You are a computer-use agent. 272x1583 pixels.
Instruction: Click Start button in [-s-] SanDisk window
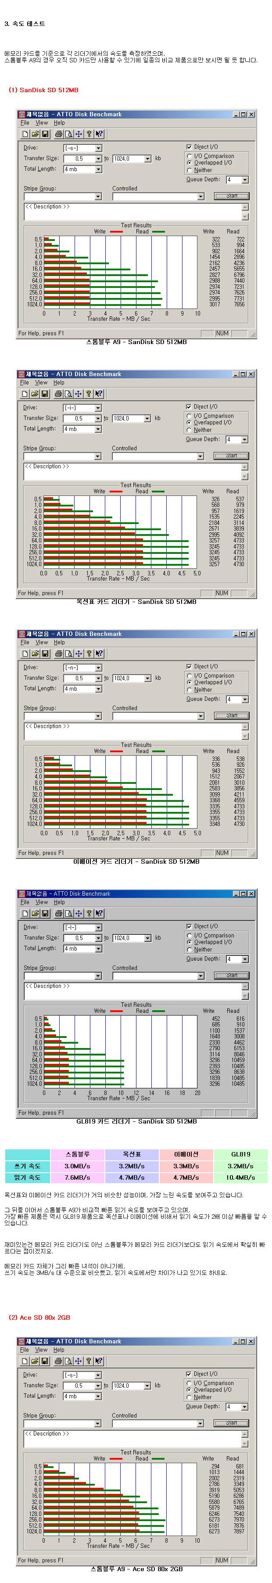click(232, 196)
